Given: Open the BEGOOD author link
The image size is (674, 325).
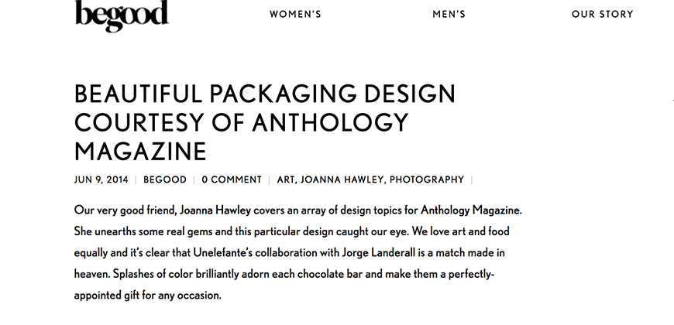Looking at the screenshot, I should click(165, 180).
